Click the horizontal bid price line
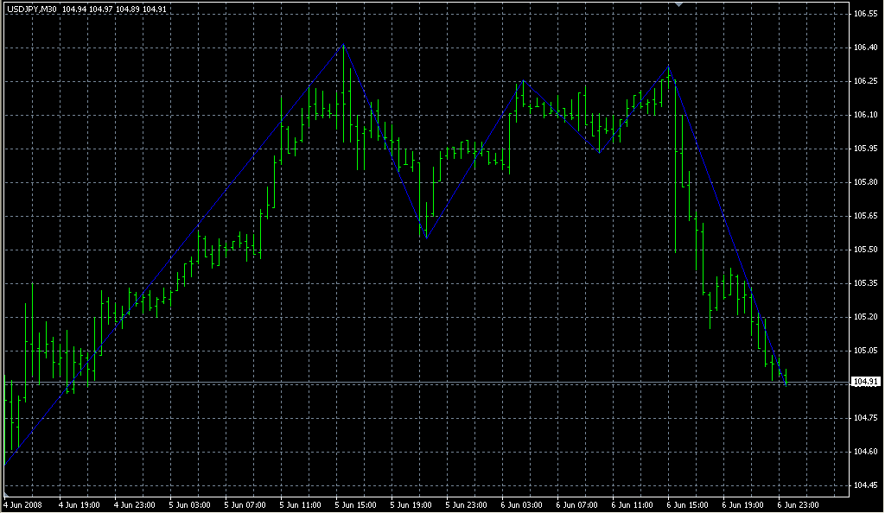885x513 pixels. pyautogui.click(x=432, y=382)
